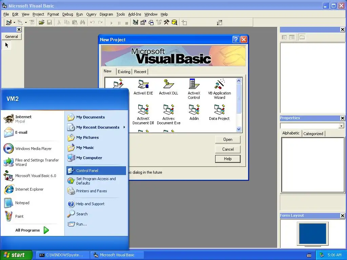Click the Paste toolbar icon

[x=75, y=22]
